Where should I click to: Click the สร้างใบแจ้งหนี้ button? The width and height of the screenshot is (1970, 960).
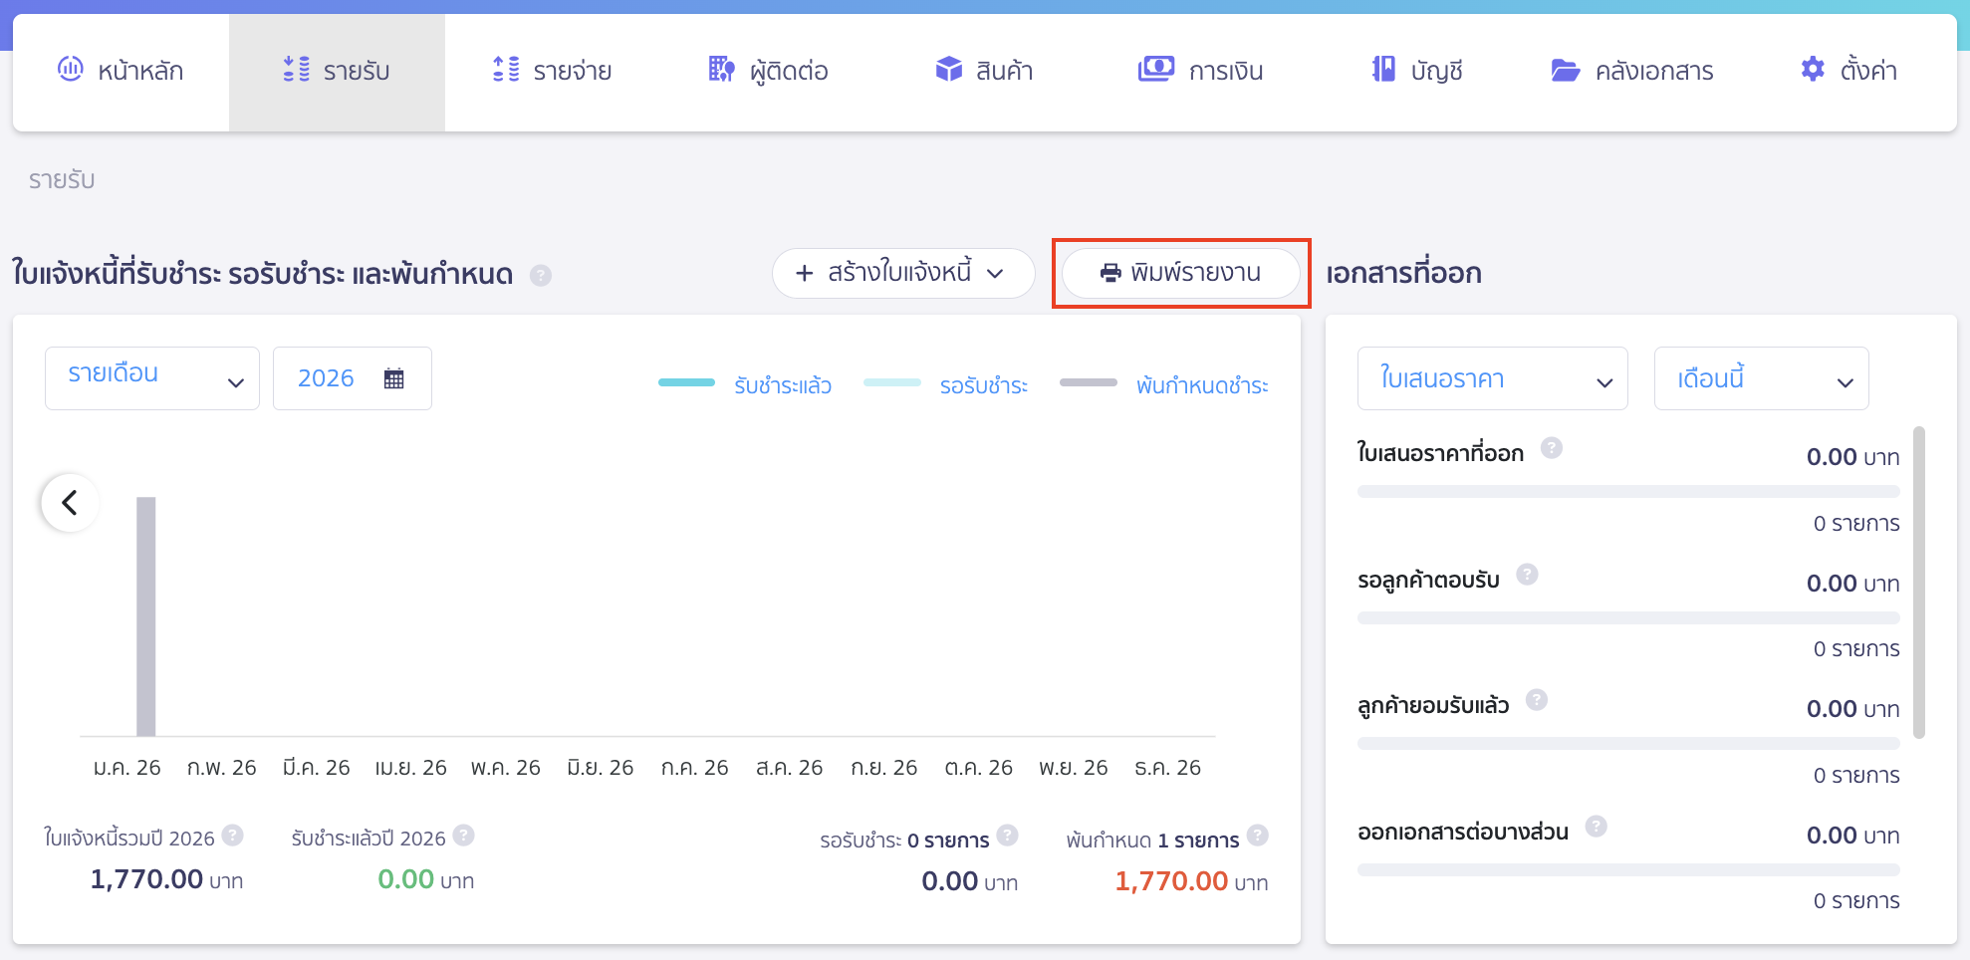pyautogui.click(x=902, y=273)
